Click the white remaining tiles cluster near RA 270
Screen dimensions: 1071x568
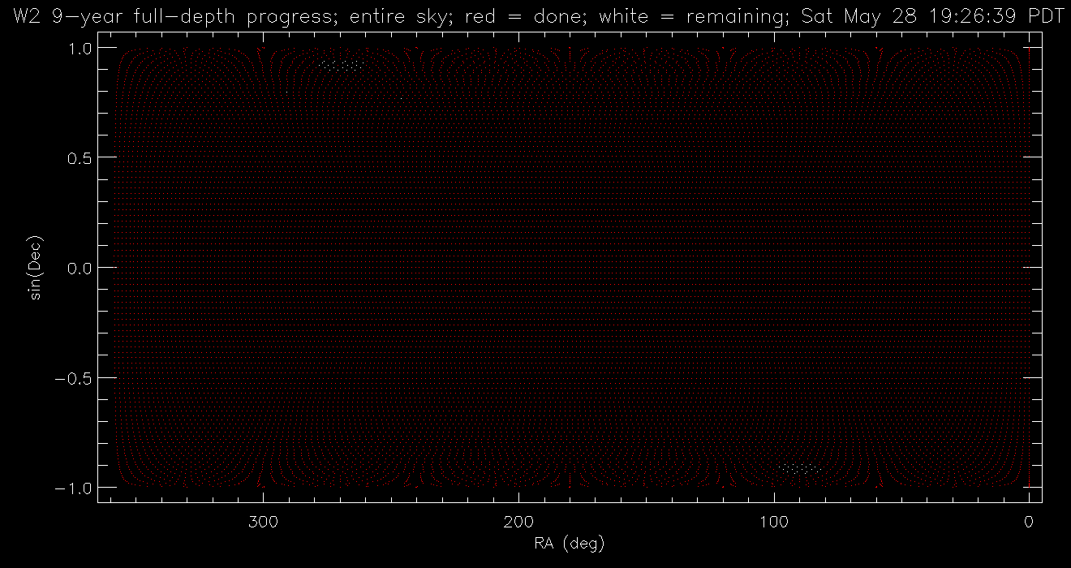[341, 65]
